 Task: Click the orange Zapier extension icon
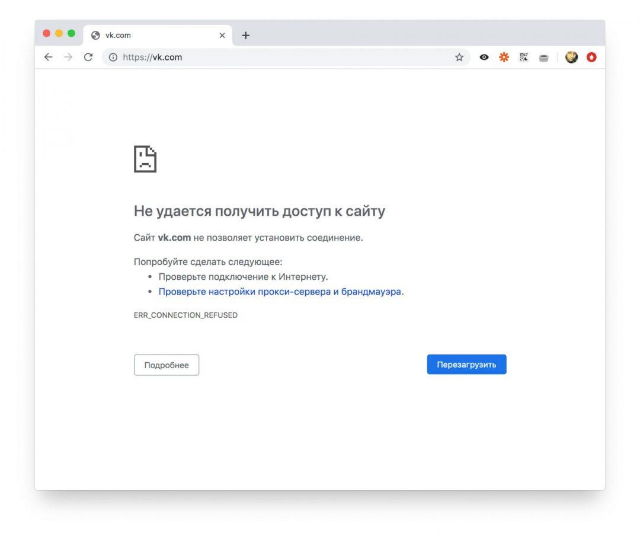coord(504,57)
